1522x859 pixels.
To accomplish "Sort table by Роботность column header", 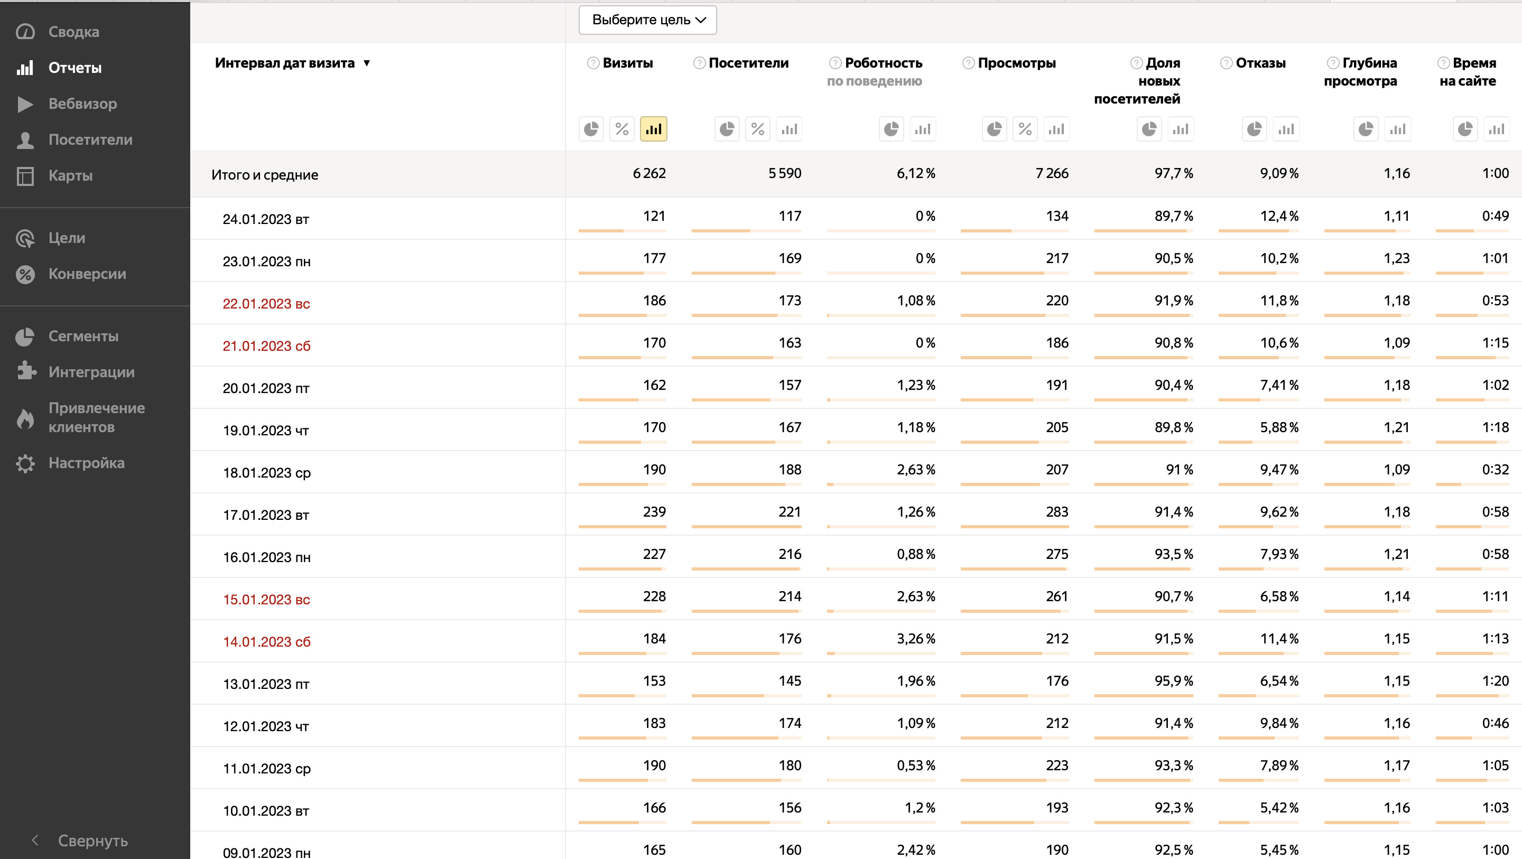I will coord(883,63).
